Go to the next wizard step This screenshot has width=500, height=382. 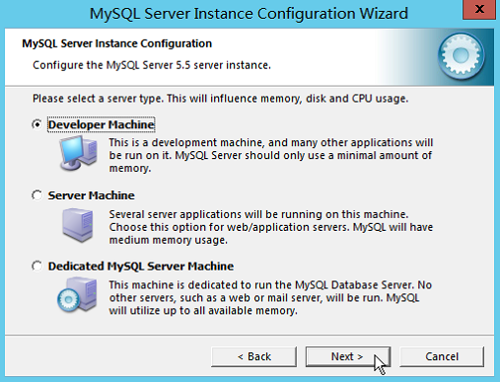click(348, 356)
